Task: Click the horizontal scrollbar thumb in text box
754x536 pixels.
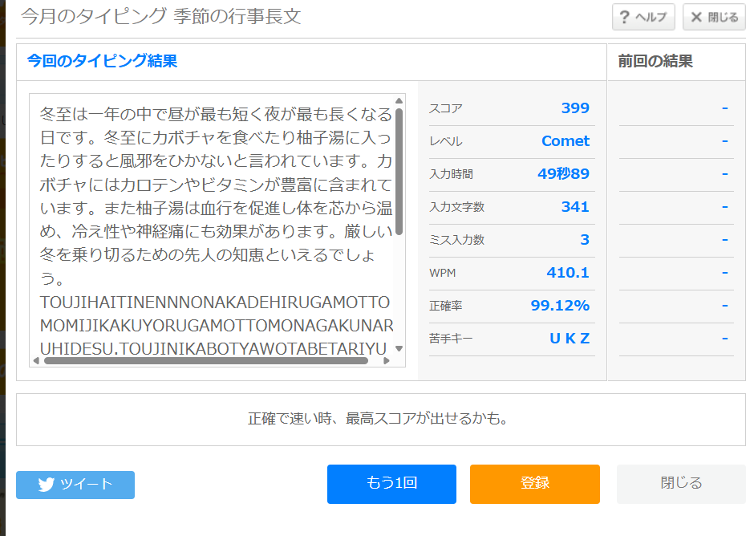Action: [206, 360]
